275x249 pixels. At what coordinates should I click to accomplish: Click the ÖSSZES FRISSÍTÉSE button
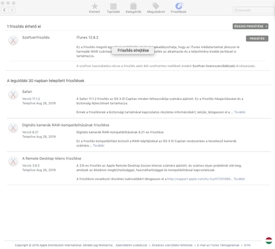click(x=249, y=26)
